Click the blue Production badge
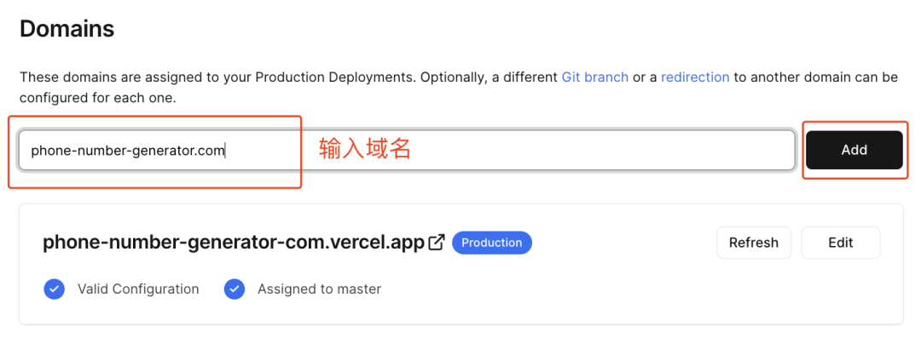 492,243
